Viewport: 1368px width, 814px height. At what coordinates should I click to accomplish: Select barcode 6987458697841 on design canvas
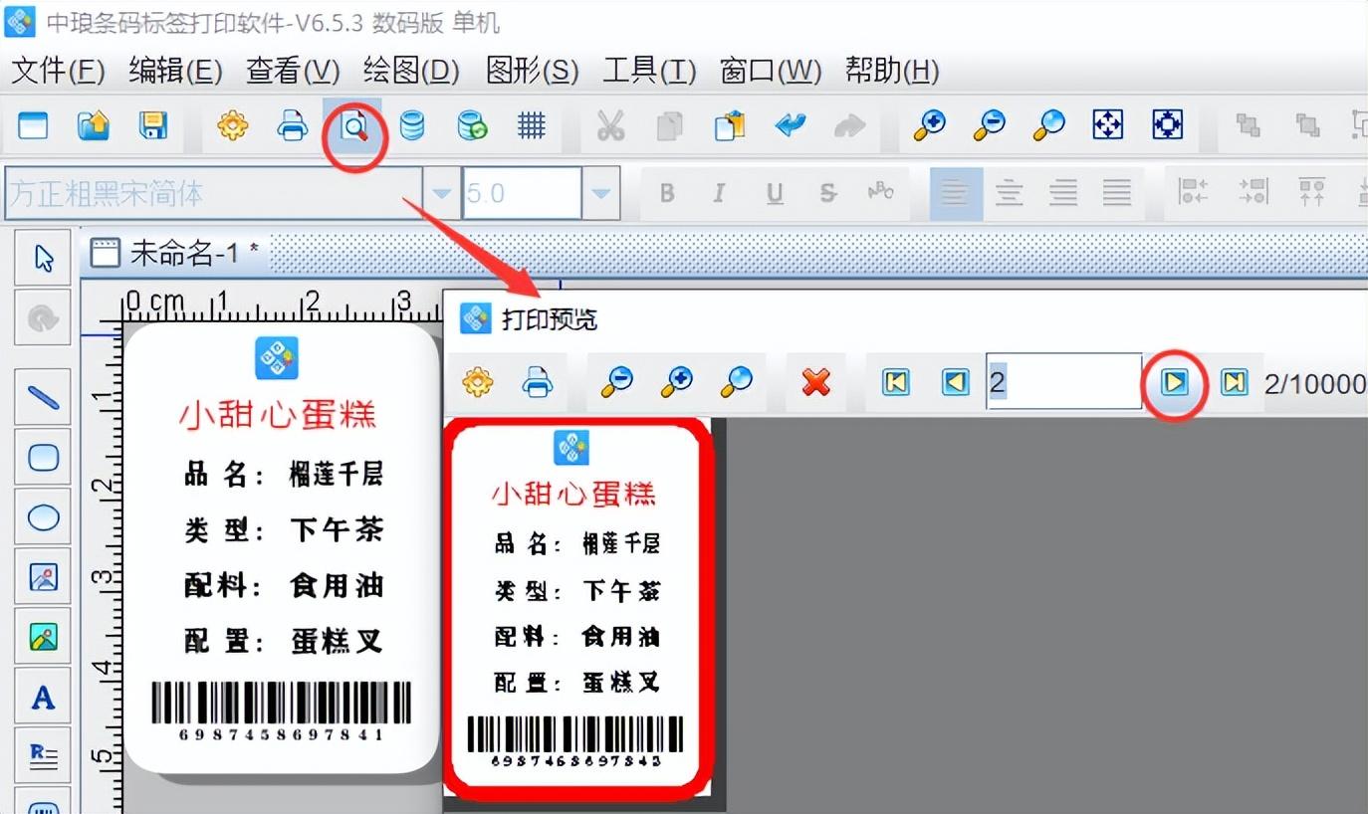281,712
